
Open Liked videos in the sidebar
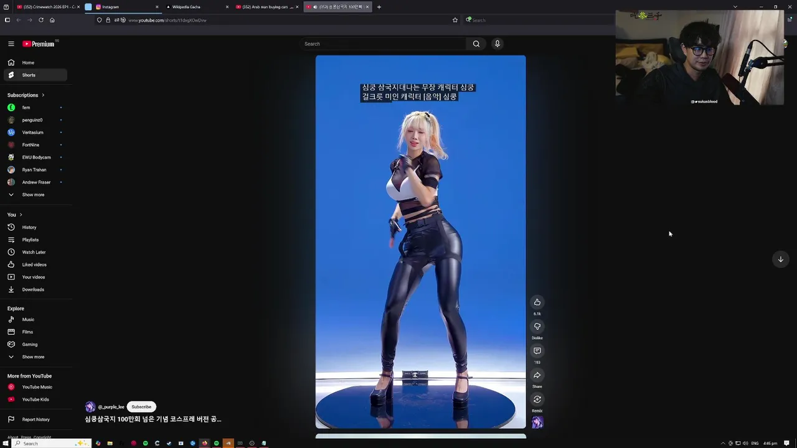coord(34,264)
